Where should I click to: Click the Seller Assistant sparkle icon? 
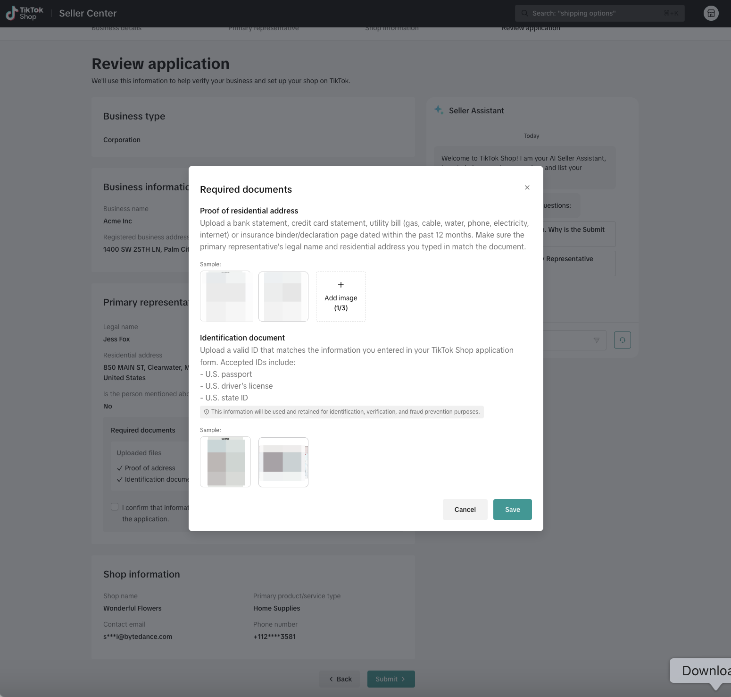(x=439, y=110)
